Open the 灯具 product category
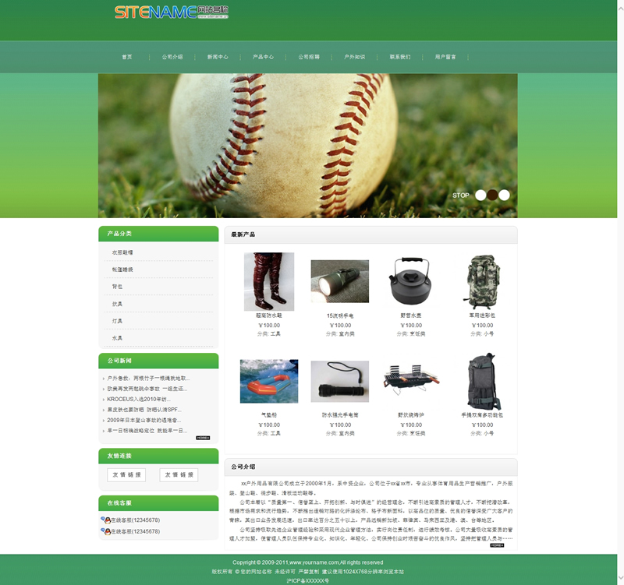 (117, 321)
